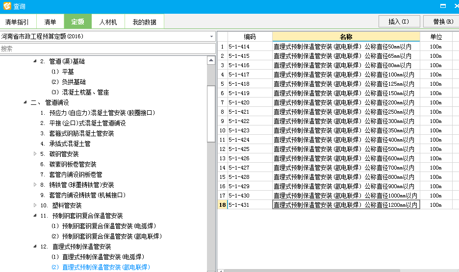Select tree item (1) 平基
This screenshot has height=272, width=459.
pos(63,72)
